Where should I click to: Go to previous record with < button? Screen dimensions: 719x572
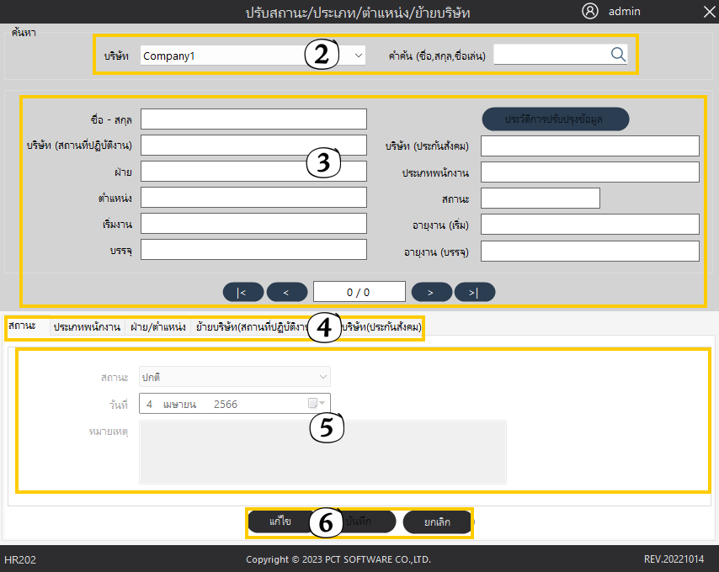[x=287, y=292]
